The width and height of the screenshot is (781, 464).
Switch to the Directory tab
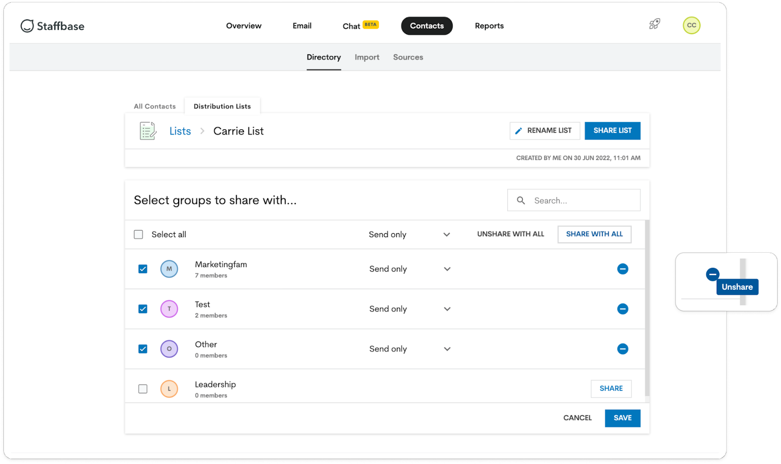pos(324,58)
